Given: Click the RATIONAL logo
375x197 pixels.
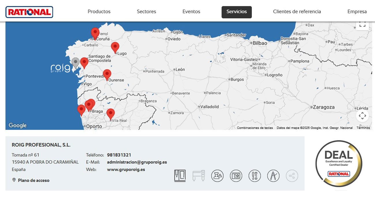Looking at the screenshot, I should pos(29,12).
